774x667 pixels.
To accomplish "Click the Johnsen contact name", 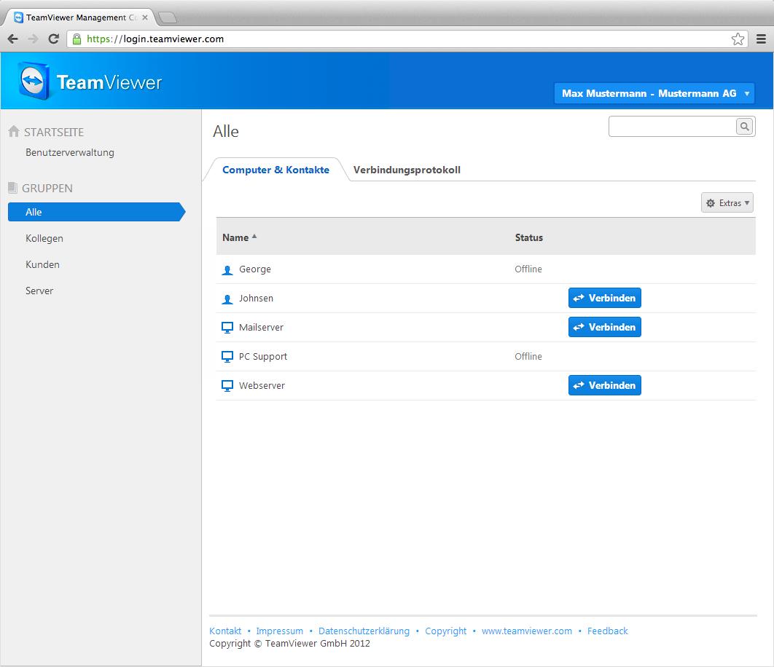I will 256,298.
